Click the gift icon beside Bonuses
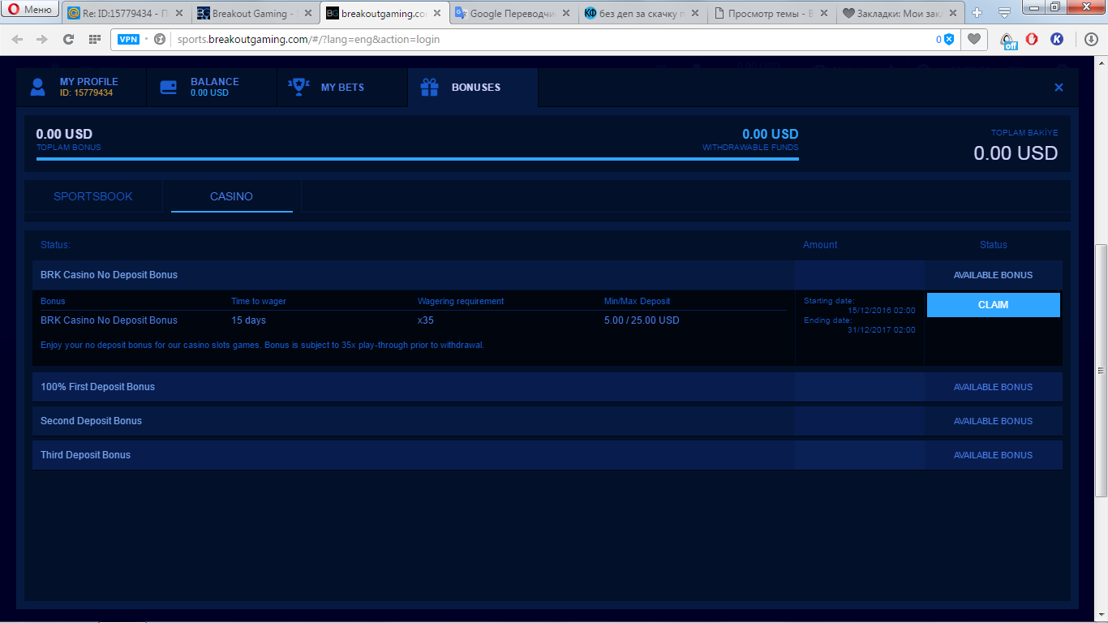 pos(429,88)
